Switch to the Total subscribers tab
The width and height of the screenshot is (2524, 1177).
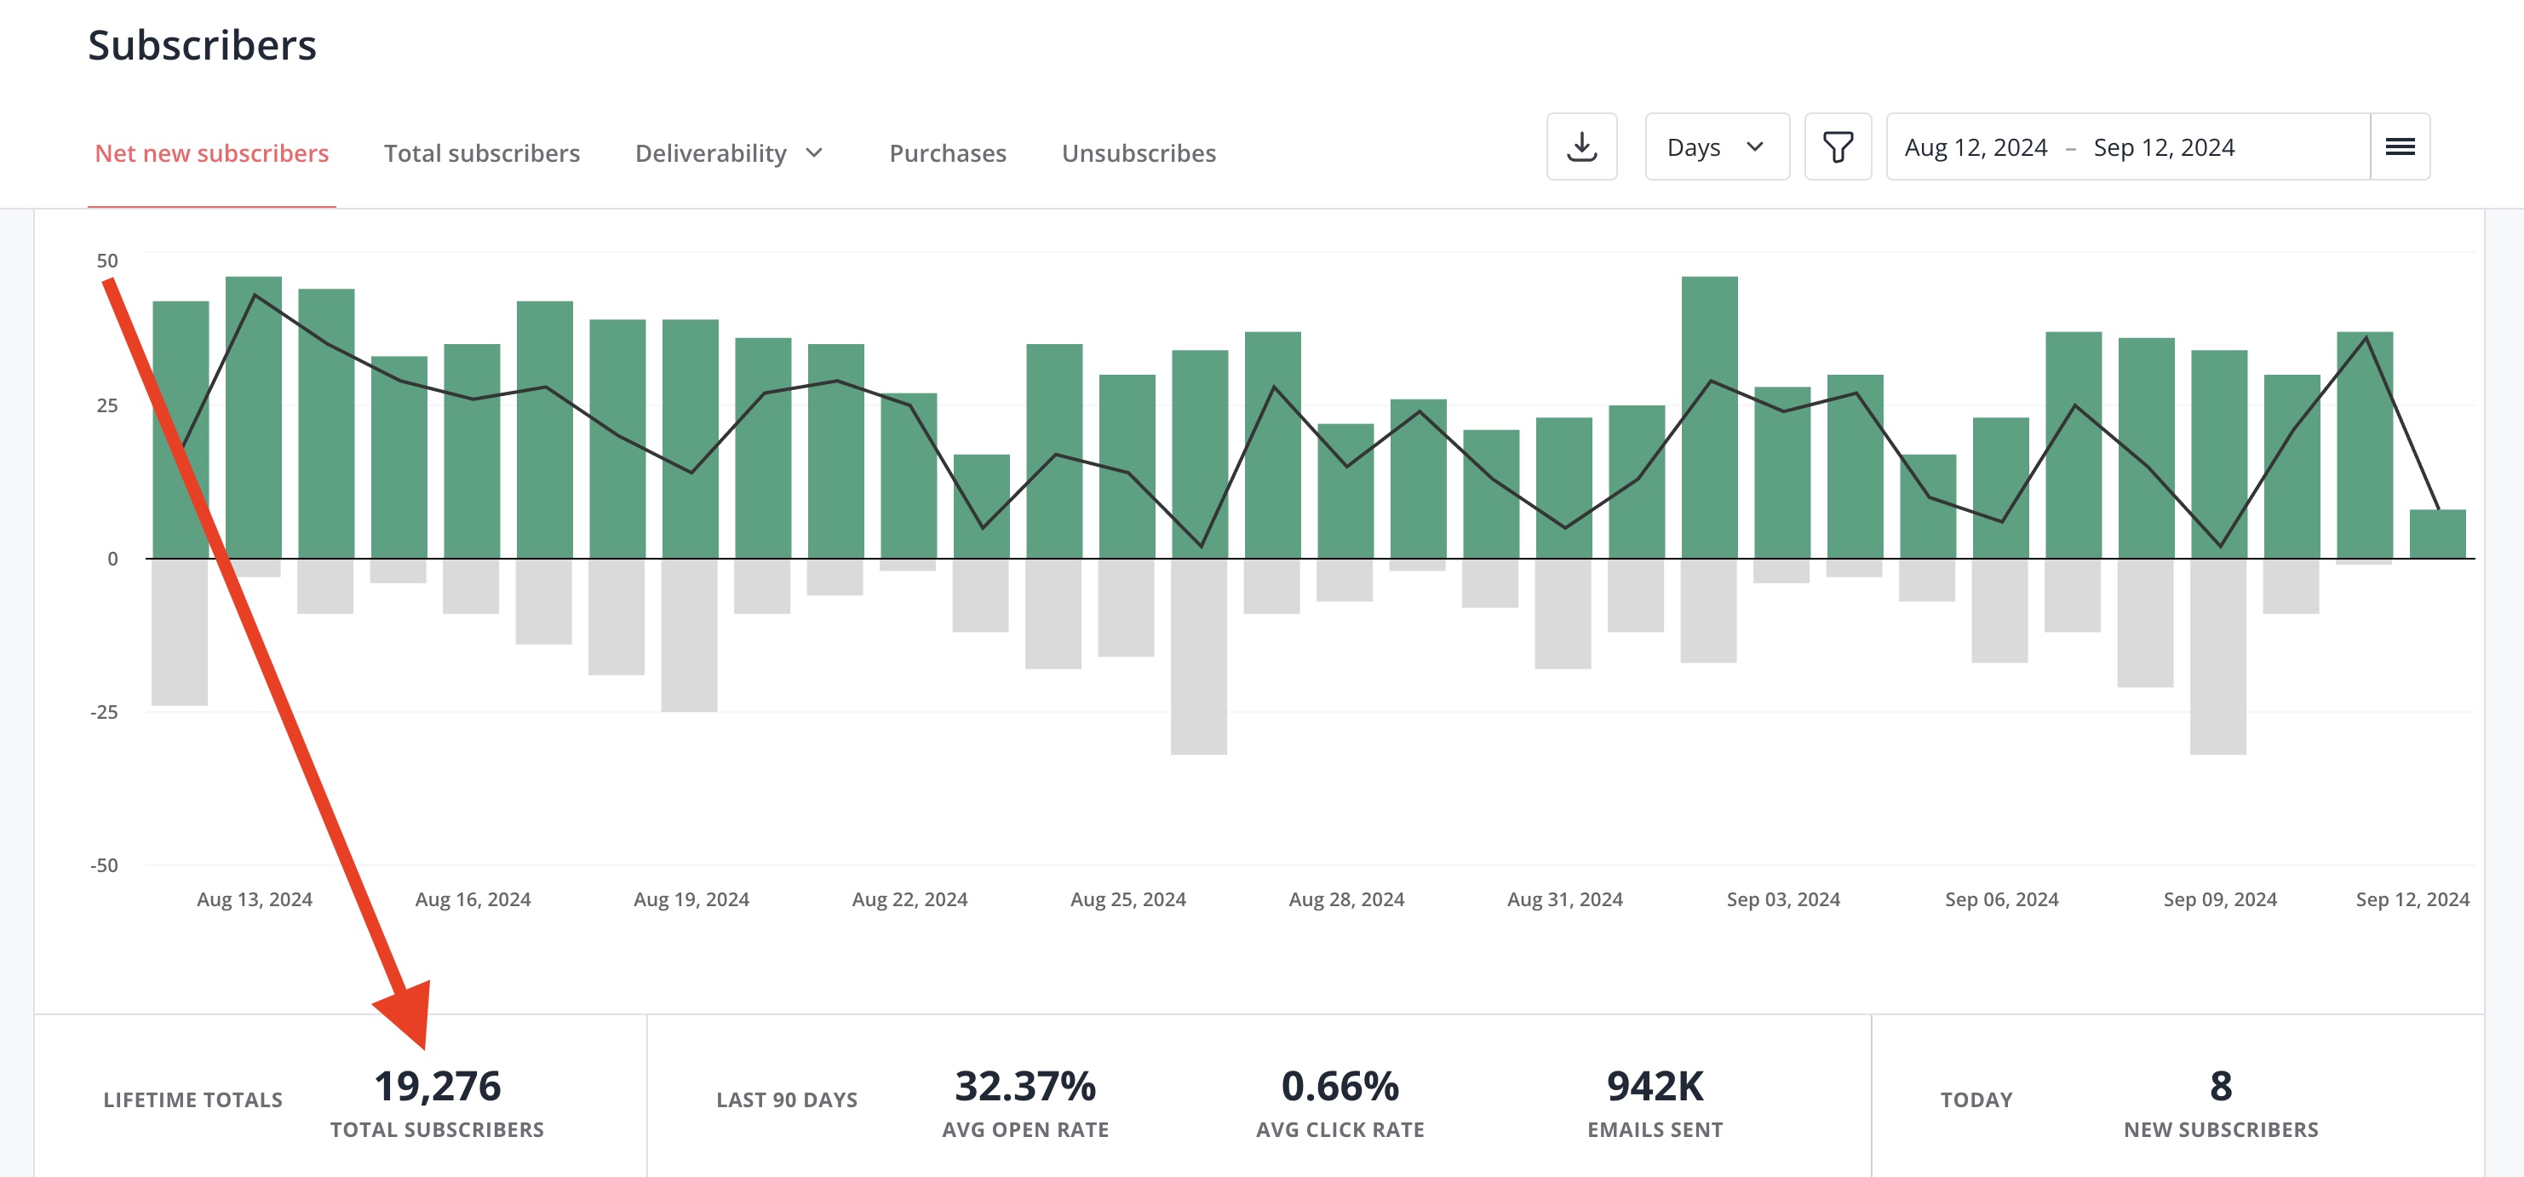pyautogui.click(x=482, y=153)
